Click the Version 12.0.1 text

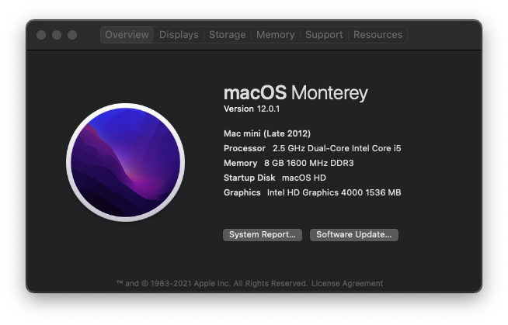pos(252,109)
